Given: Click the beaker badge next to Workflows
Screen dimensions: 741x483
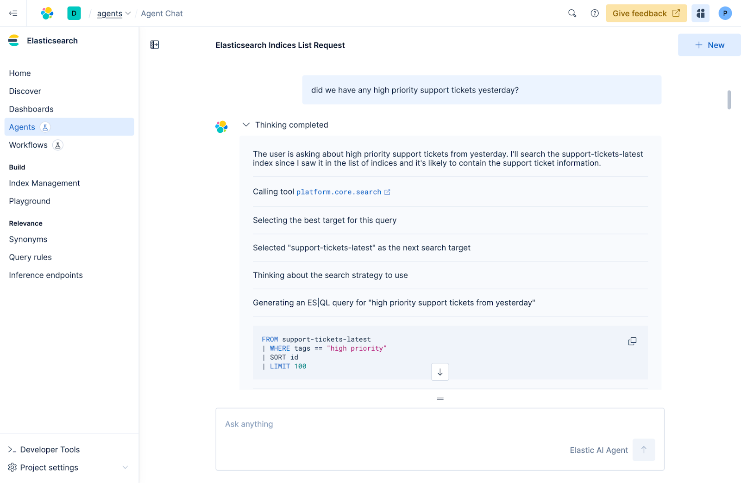Looking at the screenshot, I should (58, 145).
